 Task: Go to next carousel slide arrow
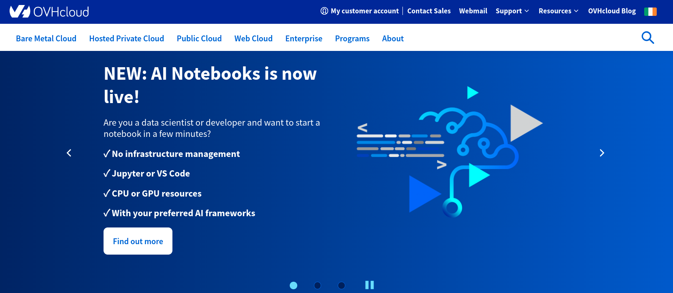click(x=602, y=153)
